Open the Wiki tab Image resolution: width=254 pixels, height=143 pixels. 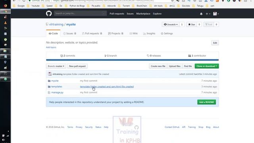[133, 33]
